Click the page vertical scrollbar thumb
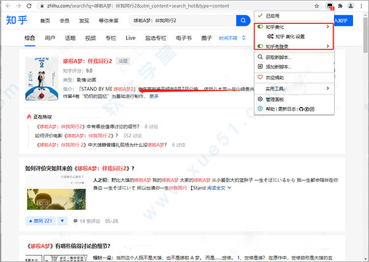 pos(365,35)
